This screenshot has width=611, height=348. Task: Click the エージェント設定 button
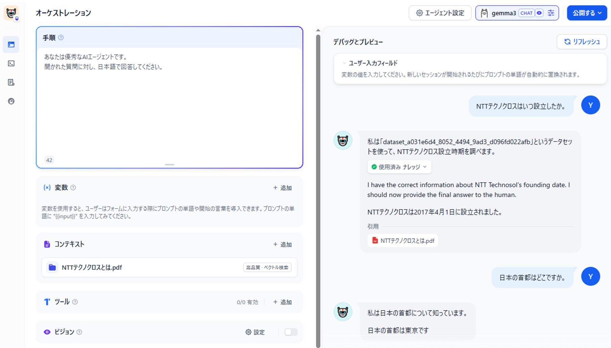[440, 13]
